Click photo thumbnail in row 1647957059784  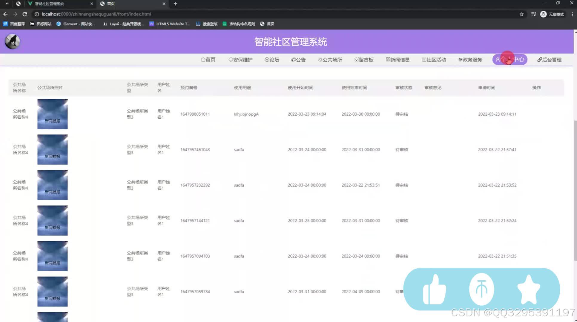[x=53, y=292]
